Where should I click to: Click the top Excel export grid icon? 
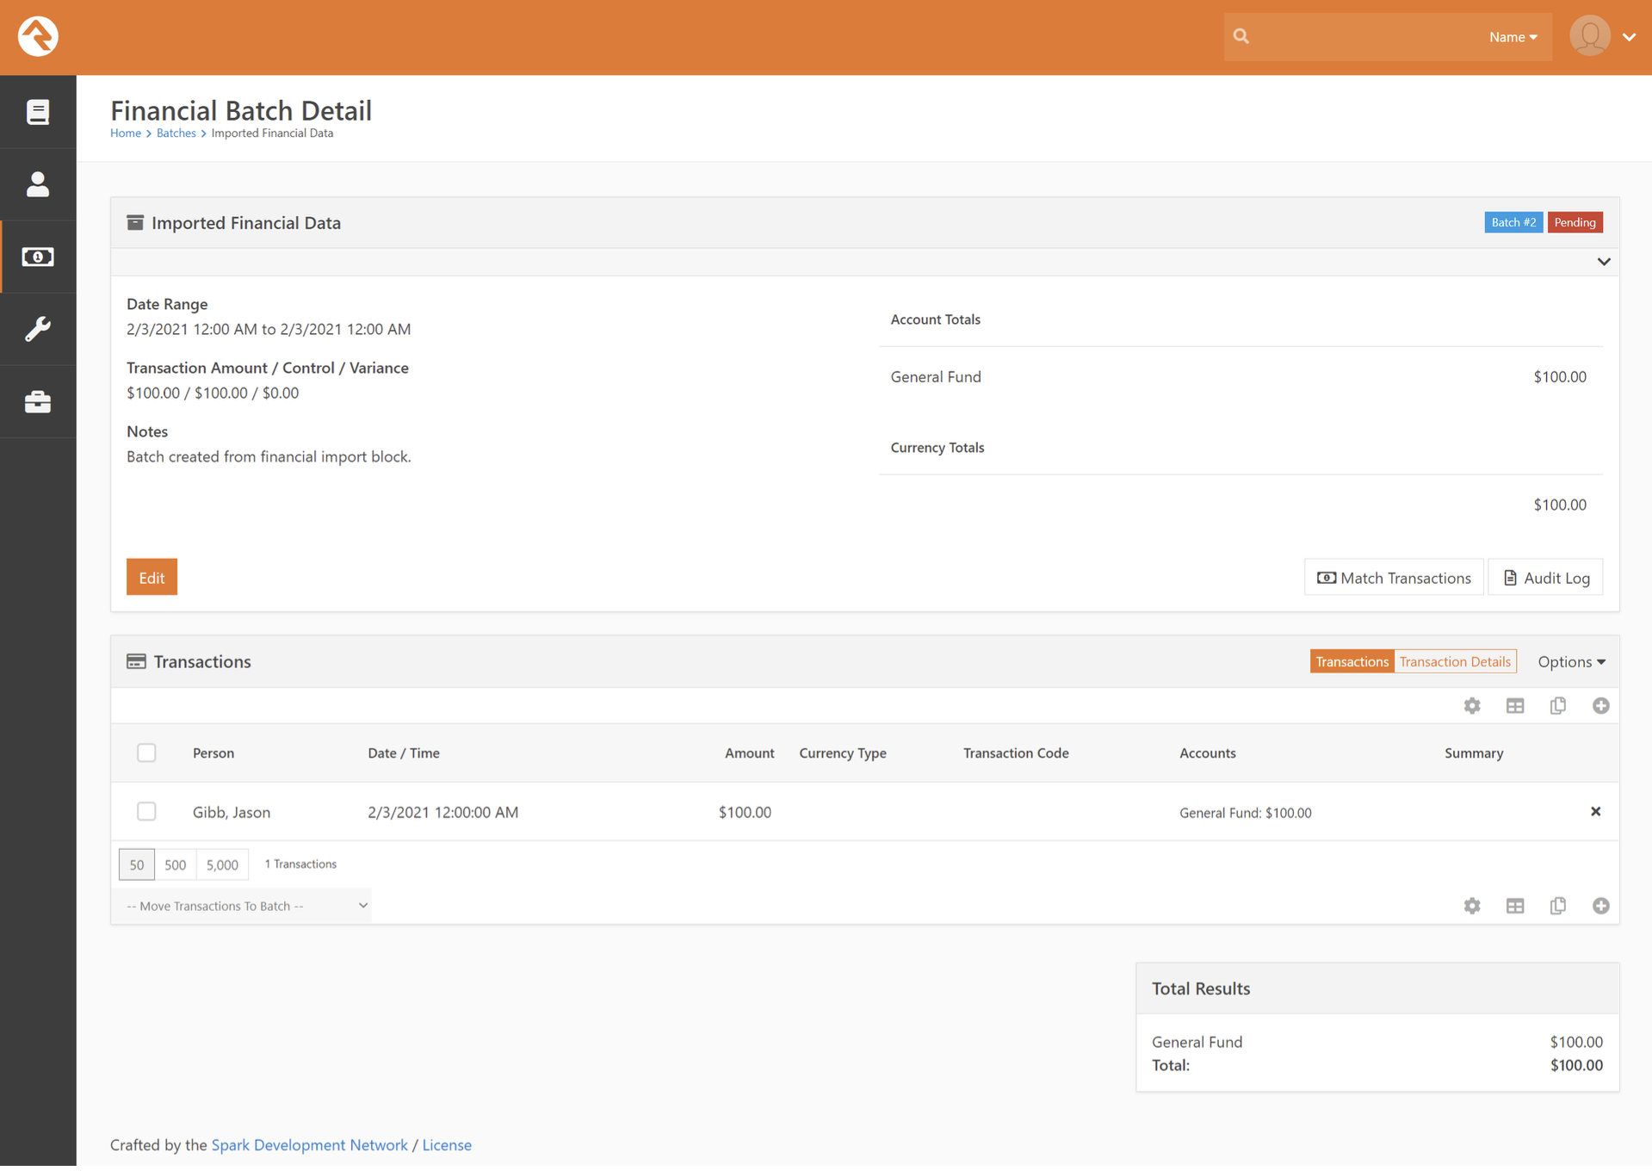(1515, 706)
